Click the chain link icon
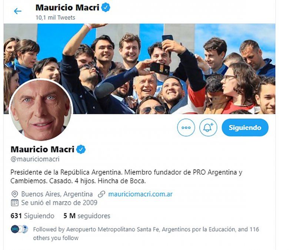The height and width of the screenshot is (250, 289). tap(102, 194)
